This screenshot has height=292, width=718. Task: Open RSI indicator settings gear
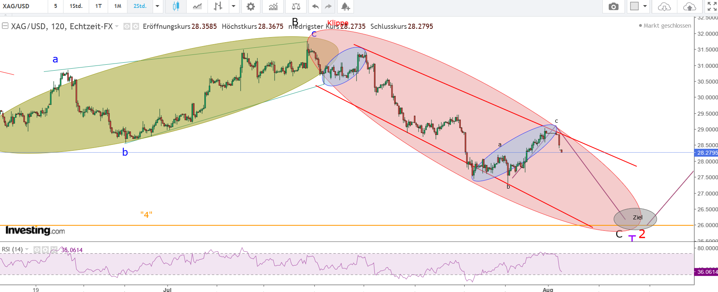(x=45, y=250)
